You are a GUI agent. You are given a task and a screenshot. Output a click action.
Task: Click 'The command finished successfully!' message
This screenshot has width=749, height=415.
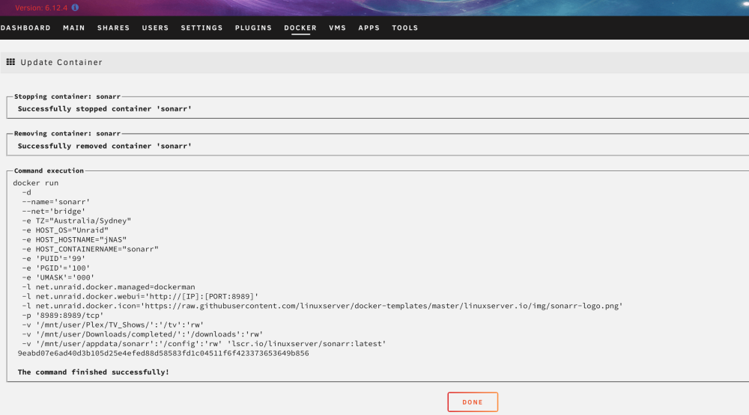pyautogui.click(x=93, y=372)
